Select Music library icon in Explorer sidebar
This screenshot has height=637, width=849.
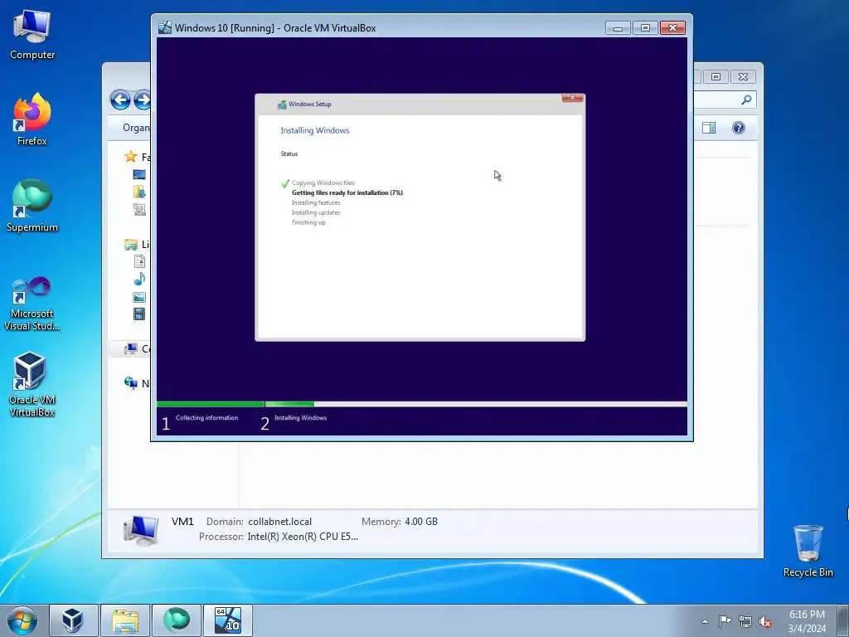(x=139, y=279)
